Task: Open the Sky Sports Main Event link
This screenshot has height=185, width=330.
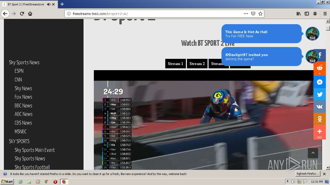Action: click(35, 150)
